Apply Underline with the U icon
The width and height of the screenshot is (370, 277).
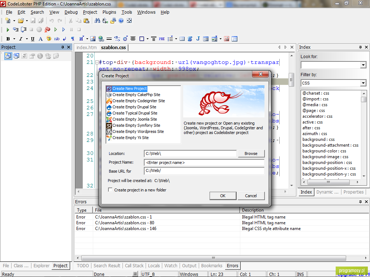(x=33, y=39)
